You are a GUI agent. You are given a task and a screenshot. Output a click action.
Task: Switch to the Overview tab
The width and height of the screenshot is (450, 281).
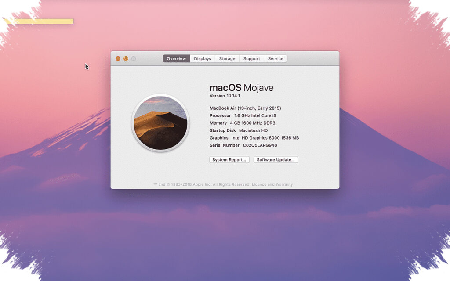click(176, 58)
